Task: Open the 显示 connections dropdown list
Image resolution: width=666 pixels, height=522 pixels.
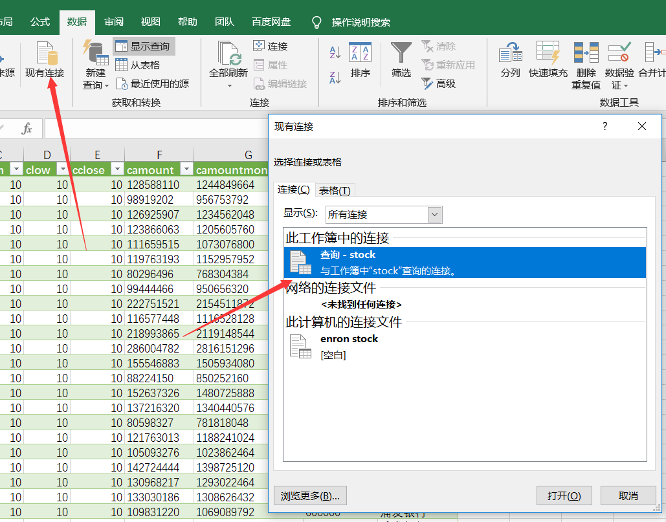Action: click(434, 214)
